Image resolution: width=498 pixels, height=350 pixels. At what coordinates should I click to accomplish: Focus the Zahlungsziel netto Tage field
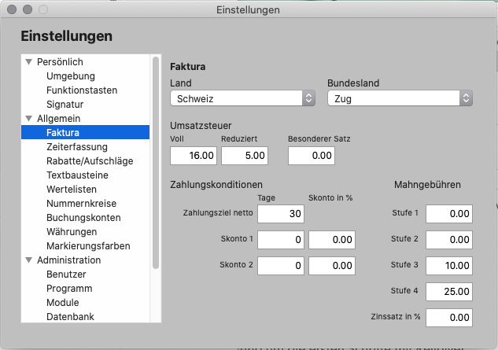pos(281,214)
